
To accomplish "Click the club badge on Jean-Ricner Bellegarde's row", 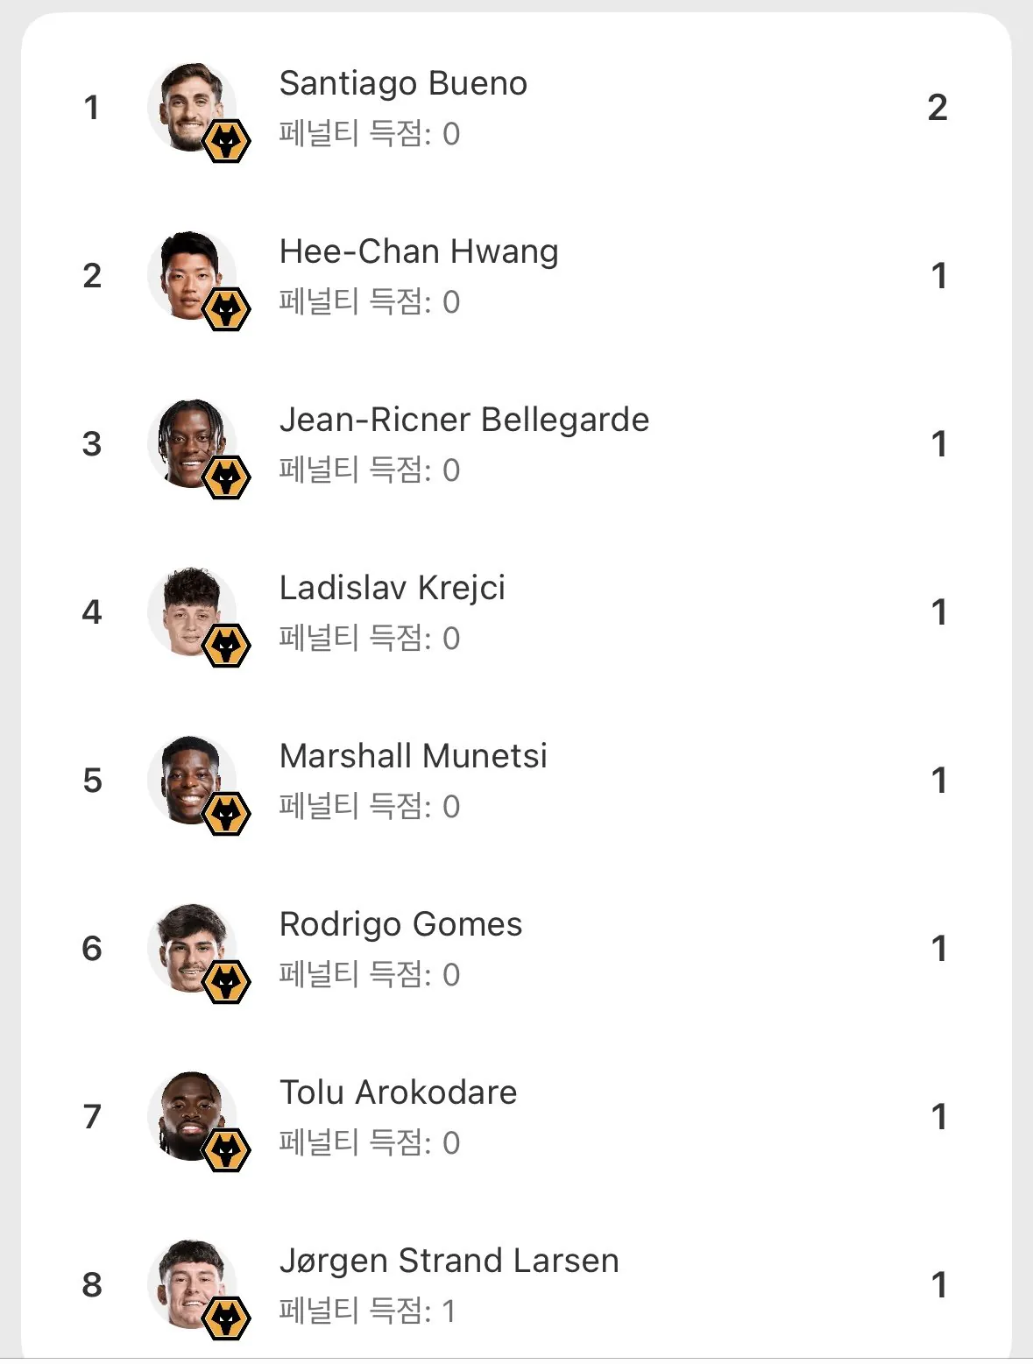I will pos(226,477).
